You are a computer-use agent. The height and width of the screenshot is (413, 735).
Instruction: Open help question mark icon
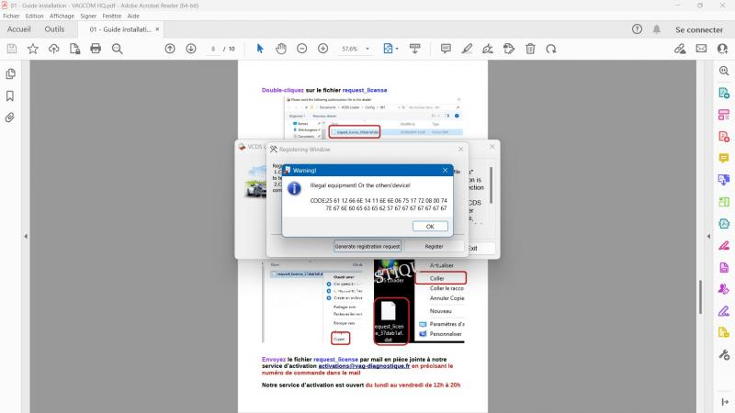pyautogui.click(x=637, y=29)
